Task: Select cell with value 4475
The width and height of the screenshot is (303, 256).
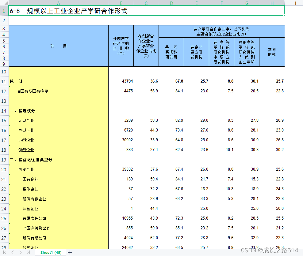Action: click(121, 91)
